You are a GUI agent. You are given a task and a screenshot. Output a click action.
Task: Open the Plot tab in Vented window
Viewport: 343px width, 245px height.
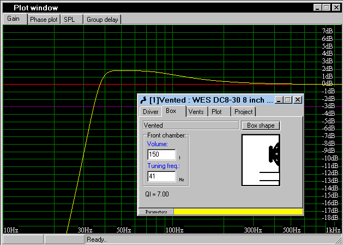(219, 112)
